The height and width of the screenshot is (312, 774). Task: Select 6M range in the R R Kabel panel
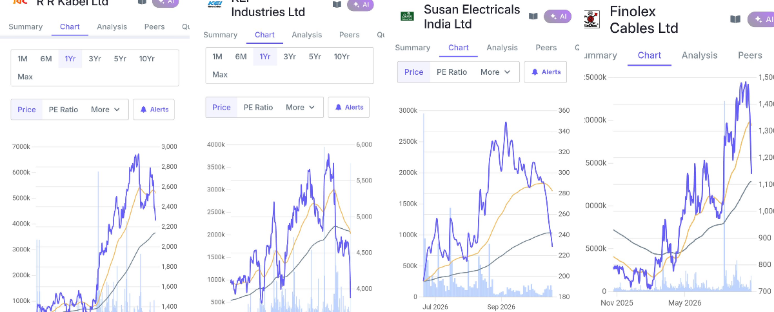click(x=46, y=59)
